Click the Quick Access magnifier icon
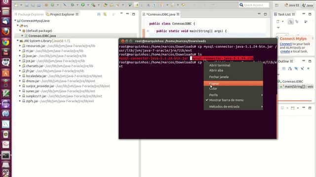This screenshot has height=177, width=316. 241,5
